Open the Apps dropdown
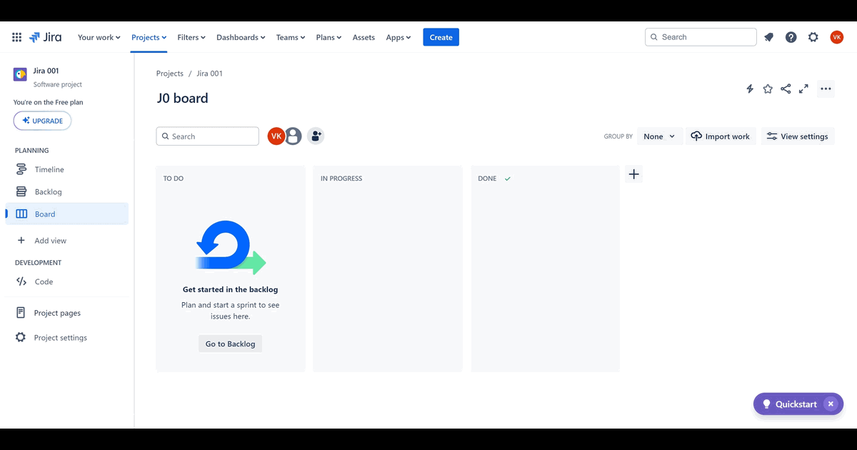Image resolution: width=857 pixels, height=450 pixels. pos(399,37)
